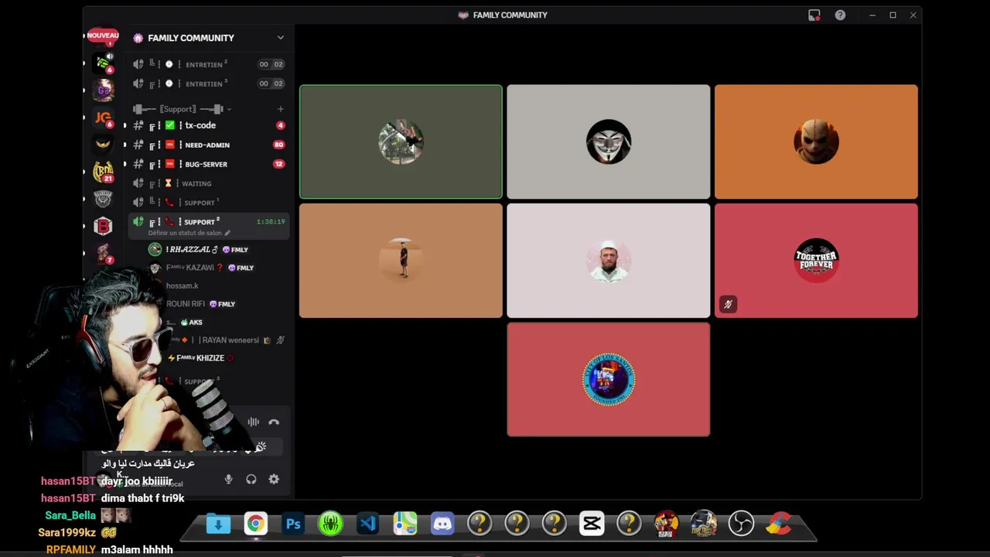Launch Photoshop from dock
Screen dimensions: 990x557
[292, 525]
